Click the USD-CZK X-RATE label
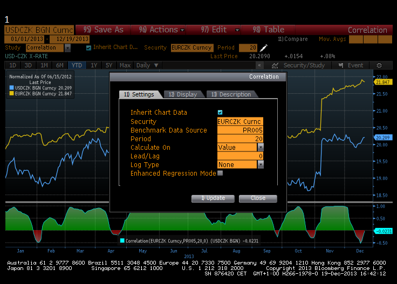This screenshot has height=284, width=397. click(26, 56)
